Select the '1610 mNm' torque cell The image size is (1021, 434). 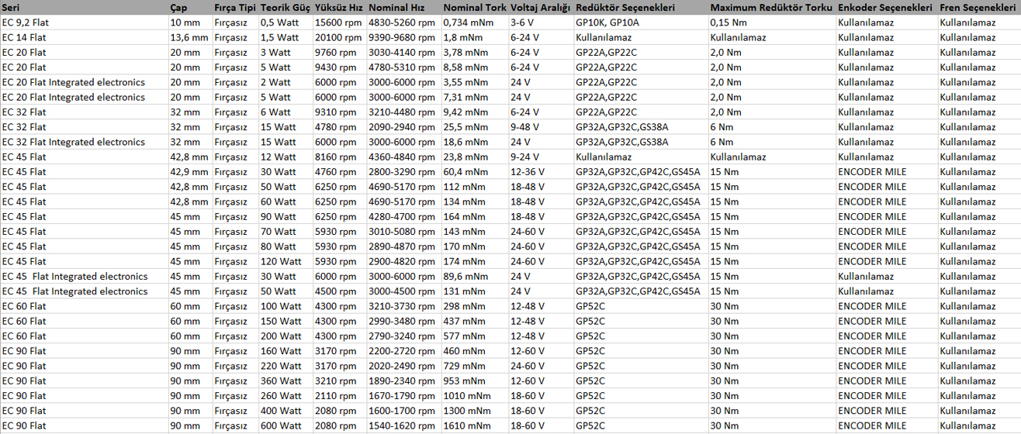point(475,425)
